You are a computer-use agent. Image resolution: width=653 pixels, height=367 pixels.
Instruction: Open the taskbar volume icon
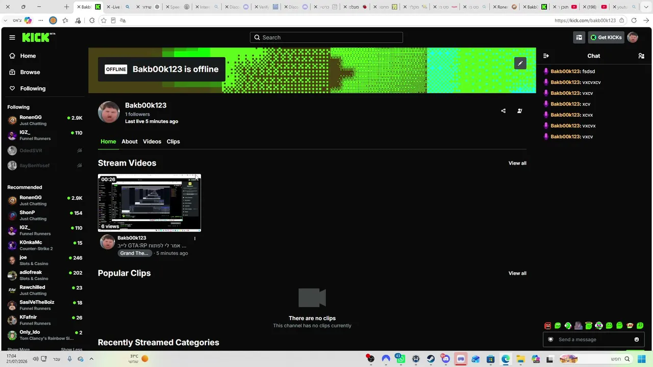(36, 359)
